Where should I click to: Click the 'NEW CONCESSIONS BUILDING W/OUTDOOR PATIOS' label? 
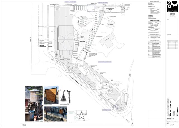pyautogui.click(x=118, y=83)
